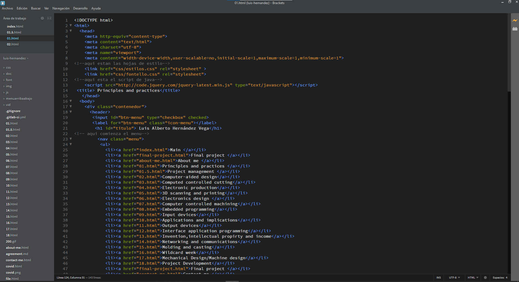Open 18.html in project tree
The width and height of the screenshot is (519, 282).
(x=12, y=235)
